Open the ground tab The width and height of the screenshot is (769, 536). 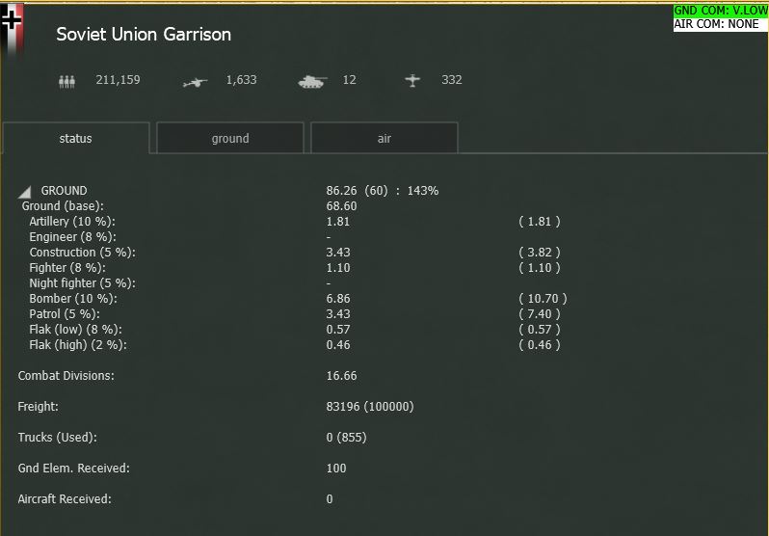(x=230, y=139)
